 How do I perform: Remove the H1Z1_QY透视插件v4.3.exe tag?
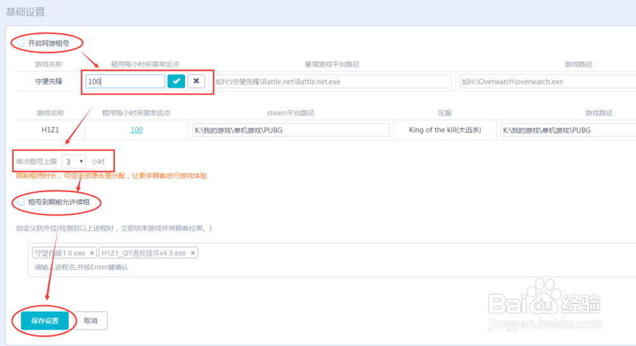pos(193,253)
